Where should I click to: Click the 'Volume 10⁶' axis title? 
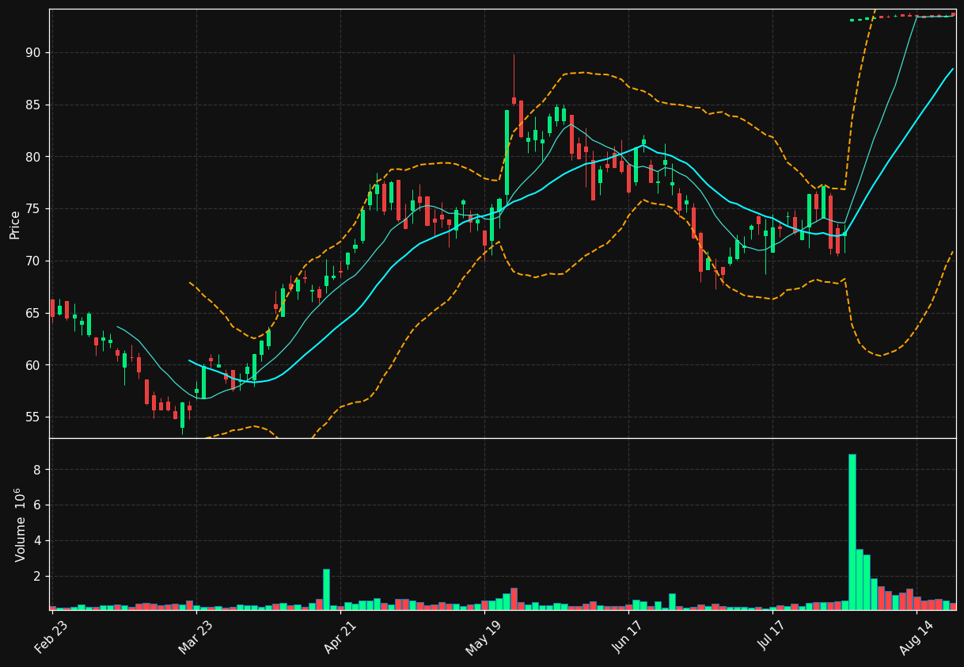pyautogui.click(x=19, y=524)
